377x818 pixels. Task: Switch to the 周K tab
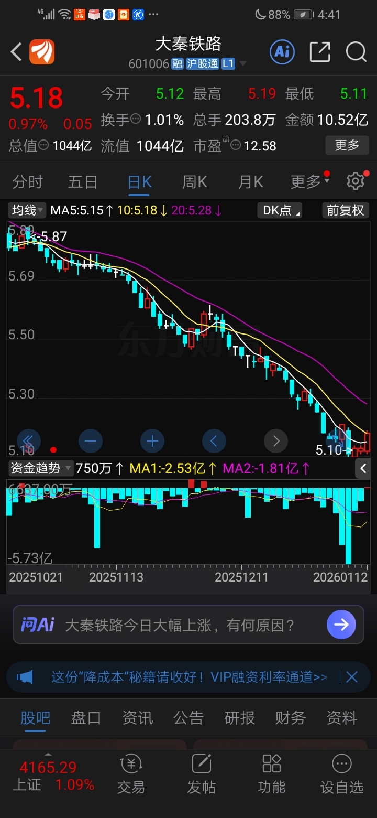click(195, 181)
